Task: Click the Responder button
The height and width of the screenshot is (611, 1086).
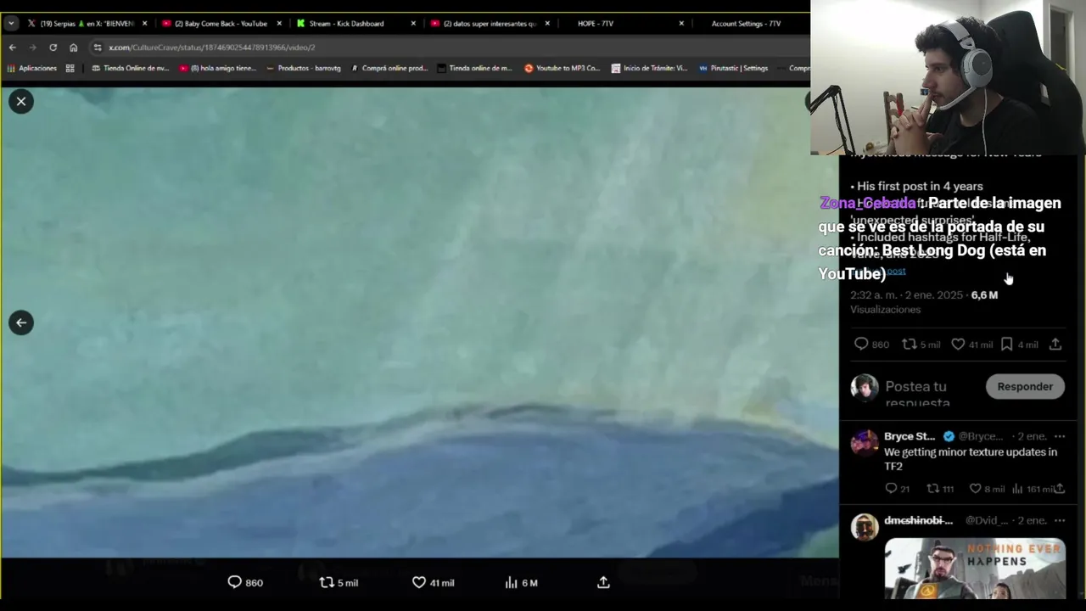Action: coord(1025,386)
